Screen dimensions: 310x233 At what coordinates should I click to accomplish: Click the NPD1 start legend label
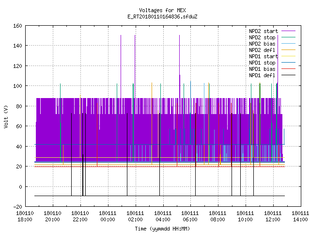coord(263,56)
